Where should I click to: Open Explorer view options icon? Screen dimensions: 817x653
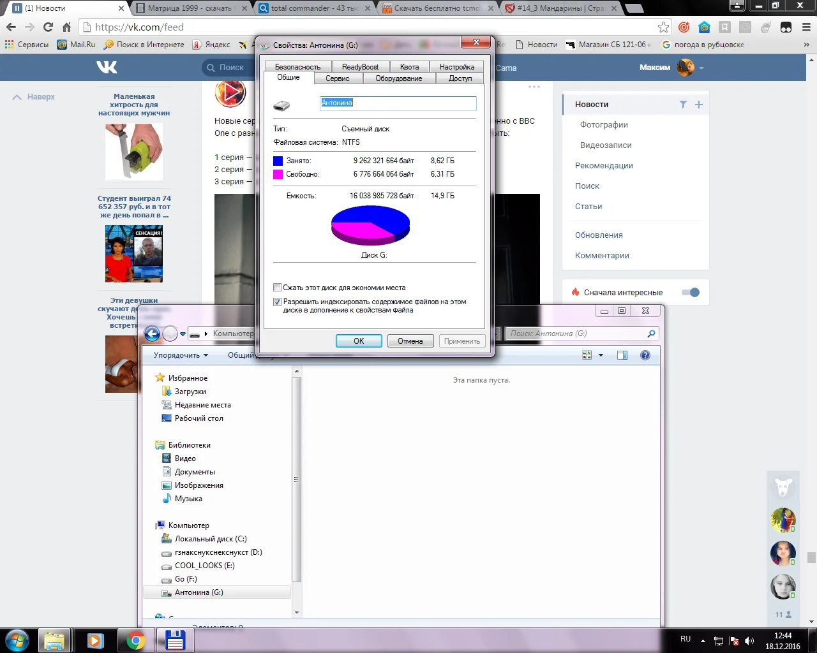pyautogui.click(x=587, y=355)
